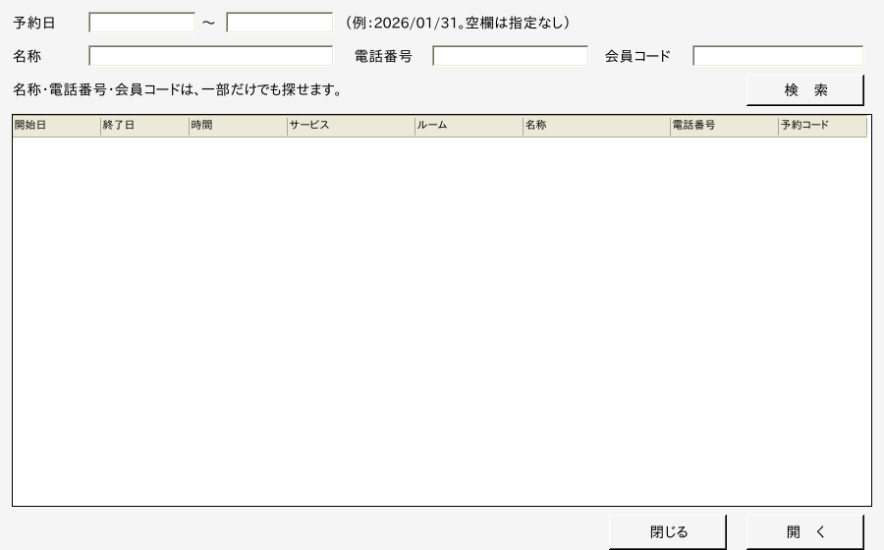Click the partial-search hint text

tap(178, 89)
